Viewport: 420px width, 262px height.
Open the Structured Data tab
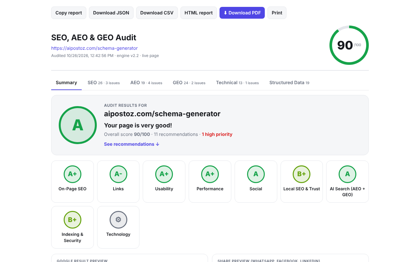click(x=289, y=83)
